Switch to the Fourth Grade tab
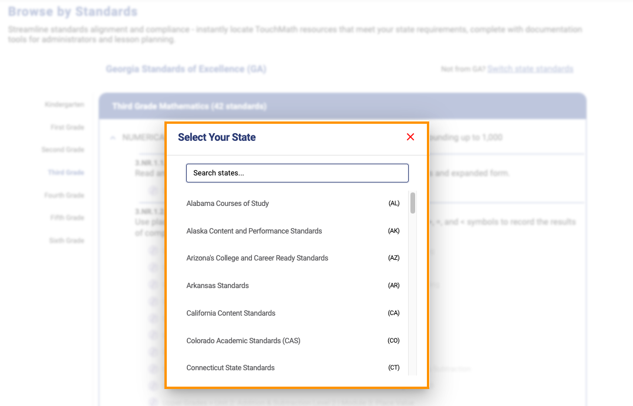The height and width of the screenshot is (406, 633). point(64,195)
